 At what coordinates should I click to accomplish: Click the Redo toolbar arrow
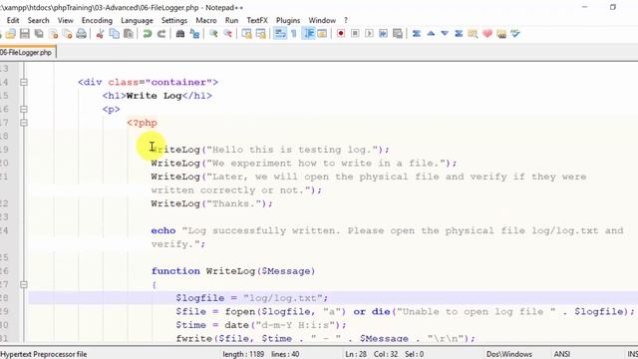coord(161,34)
